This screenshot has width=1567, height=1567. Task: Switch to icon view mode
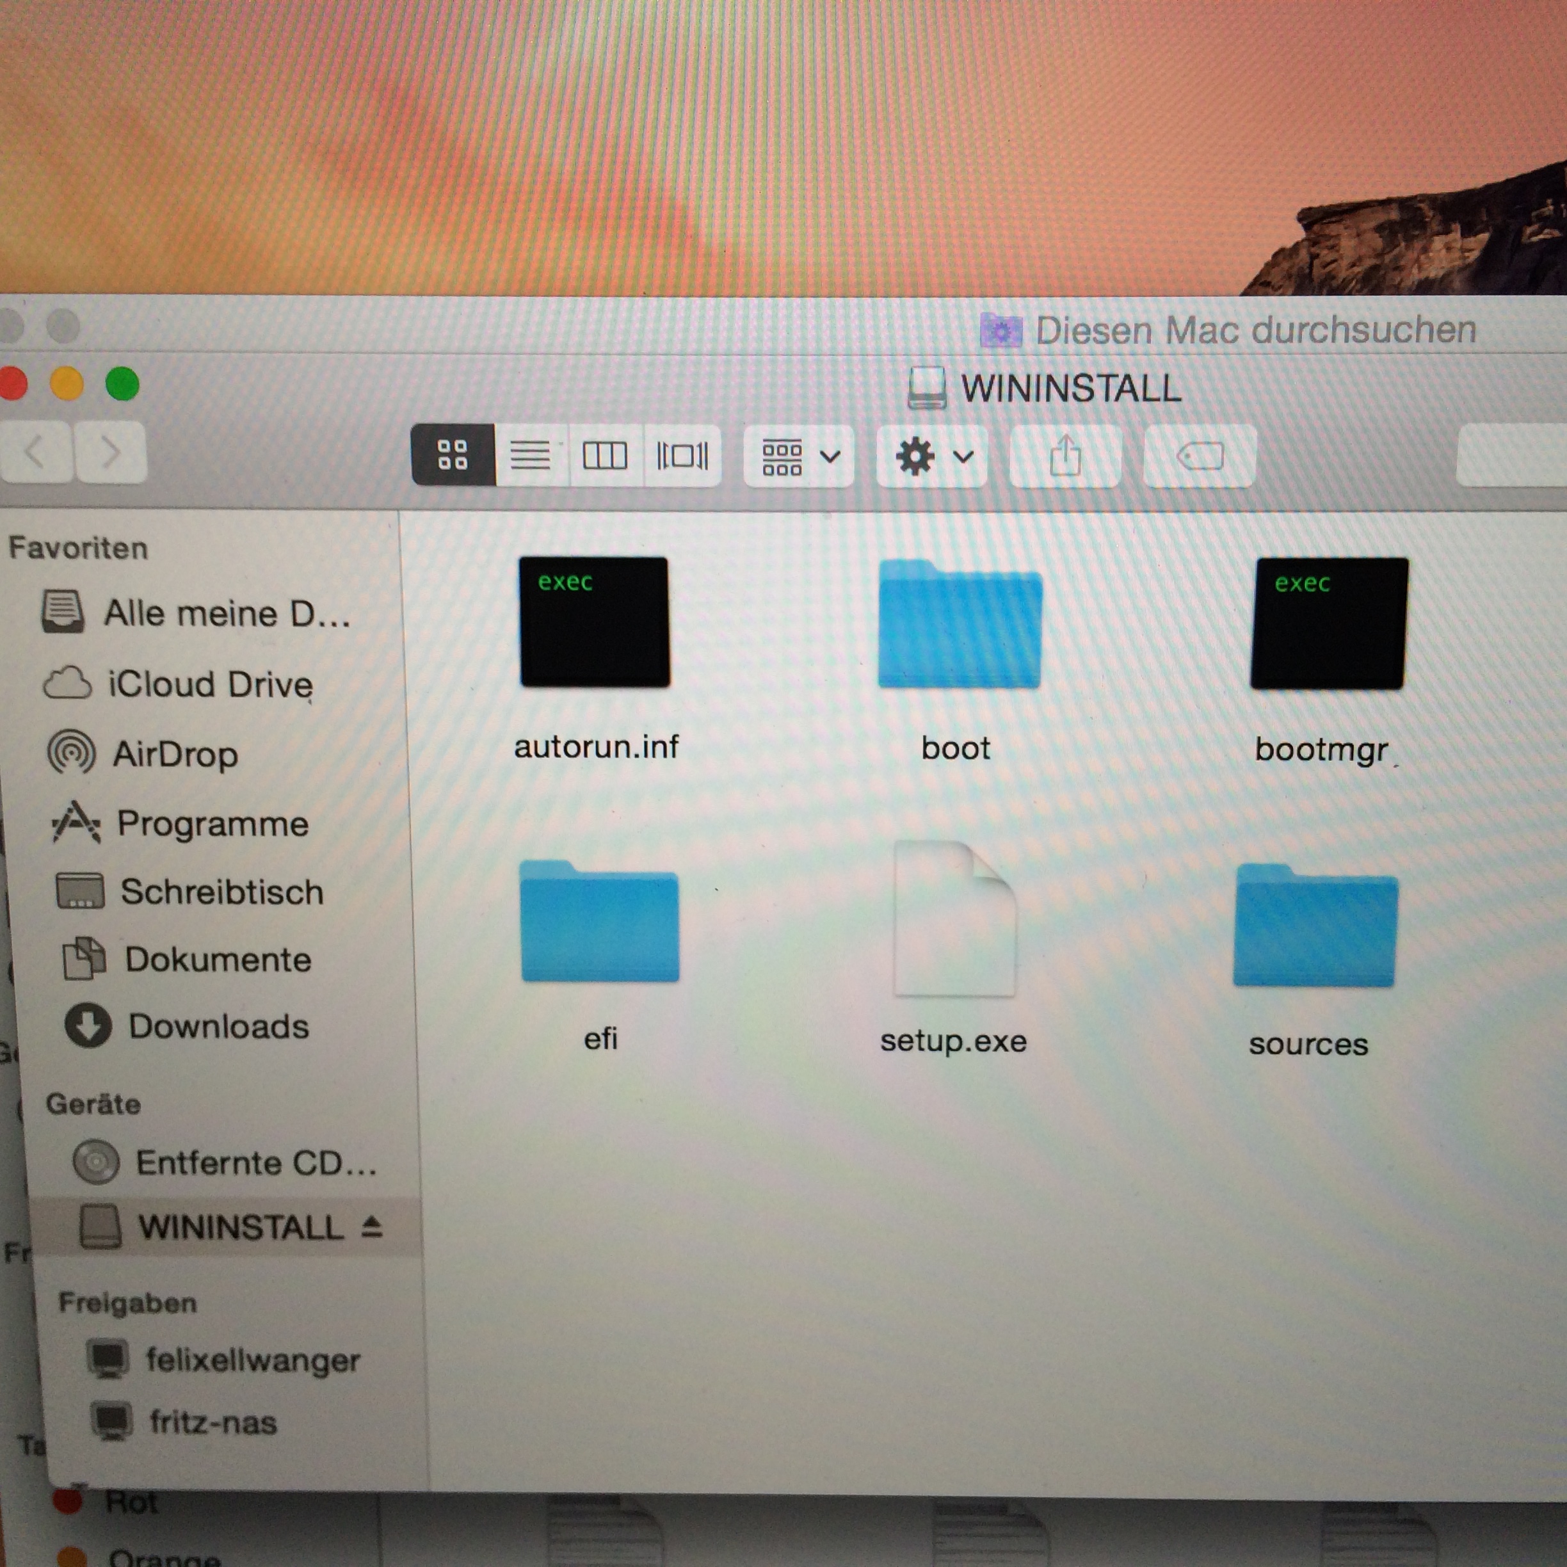[x=452, y=455]
